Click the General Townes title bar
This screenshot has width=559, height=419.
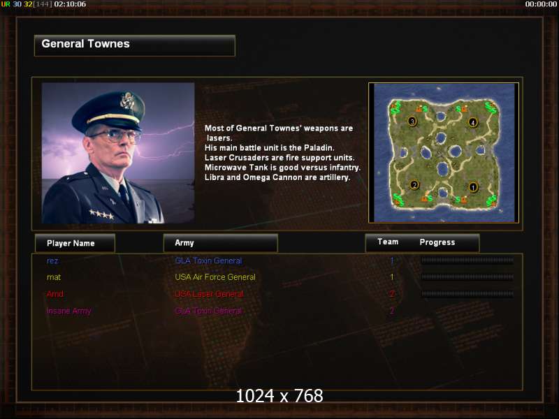(x=135, y=45)
